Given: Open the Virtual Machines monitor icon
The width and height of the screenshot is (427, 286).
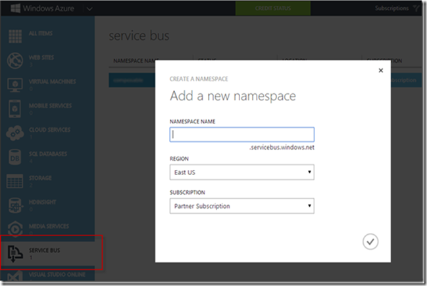Looking at the screenshot, I should pyautogui.click(x=15, y=85).
